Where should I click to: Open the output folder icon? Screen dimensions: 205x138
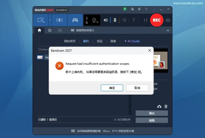[x=132, y=9]
